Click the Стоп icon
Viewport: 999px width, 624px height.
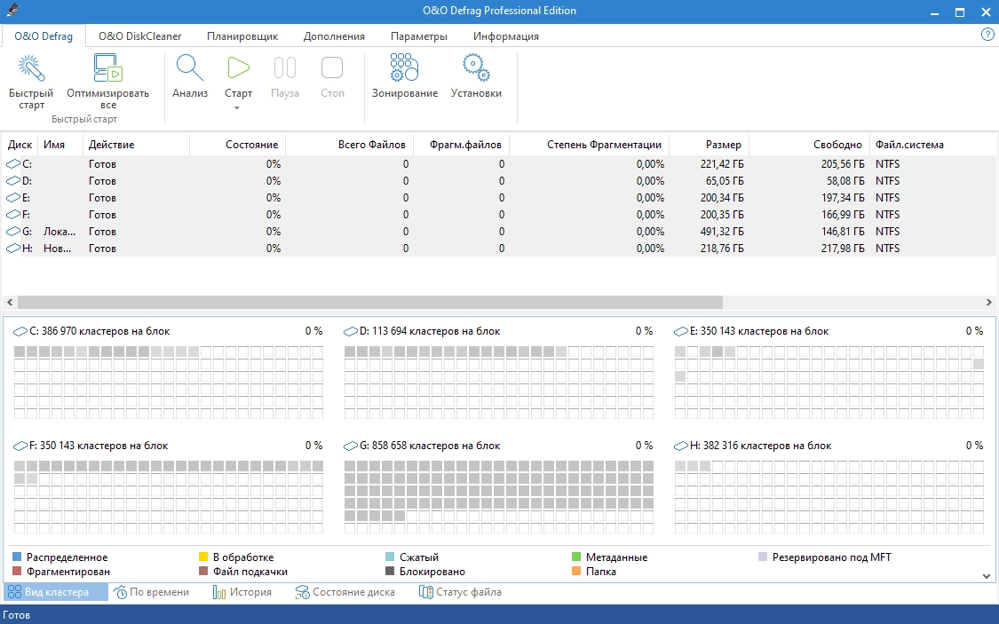(332, 67)
